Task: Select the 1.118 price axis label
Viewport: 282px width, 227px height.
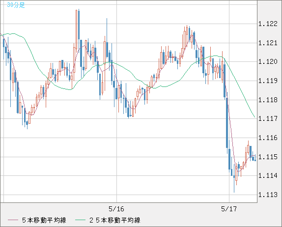Action: (268, 100)
